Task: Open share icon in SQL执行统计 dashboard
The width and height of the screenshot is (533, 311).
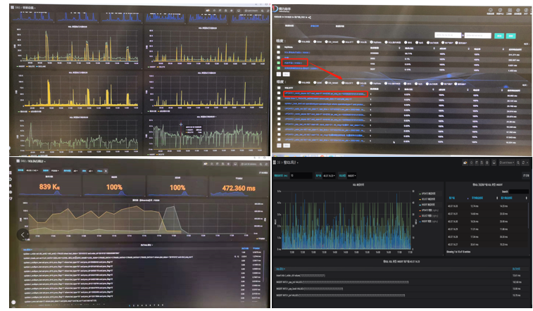Action: 217,164
